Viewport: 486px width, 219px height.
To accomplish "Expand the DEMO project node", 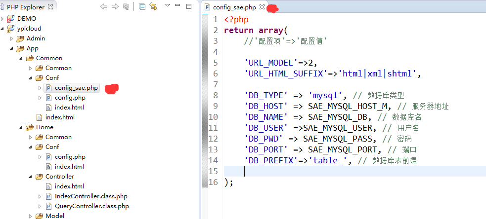I will (x=2, y=19).
